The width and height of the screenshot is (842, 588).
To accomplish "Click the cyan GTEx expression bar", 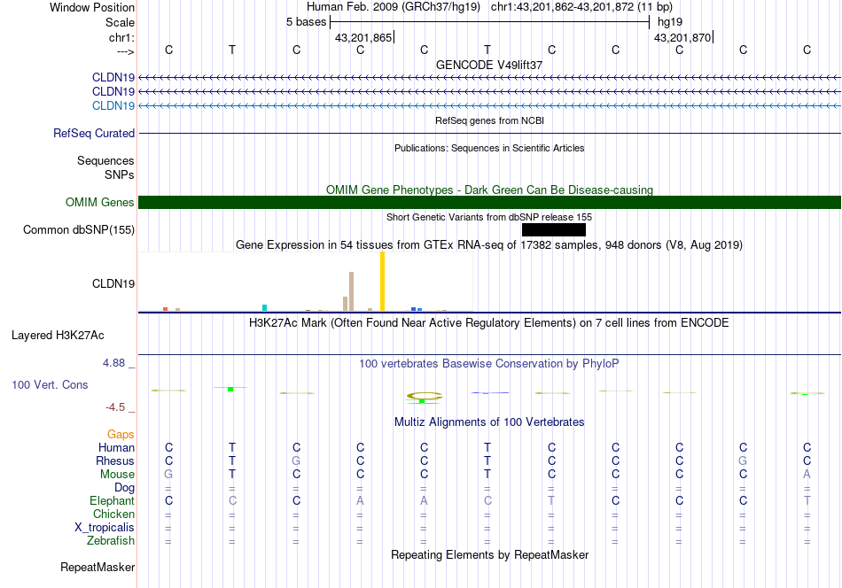I will 264,307.
